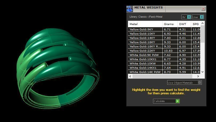This screenshot has height=122, width=216.
Task: Click the down arrow of vertical scrollbar
Action: pyautogui.click(x=202, y=72)
